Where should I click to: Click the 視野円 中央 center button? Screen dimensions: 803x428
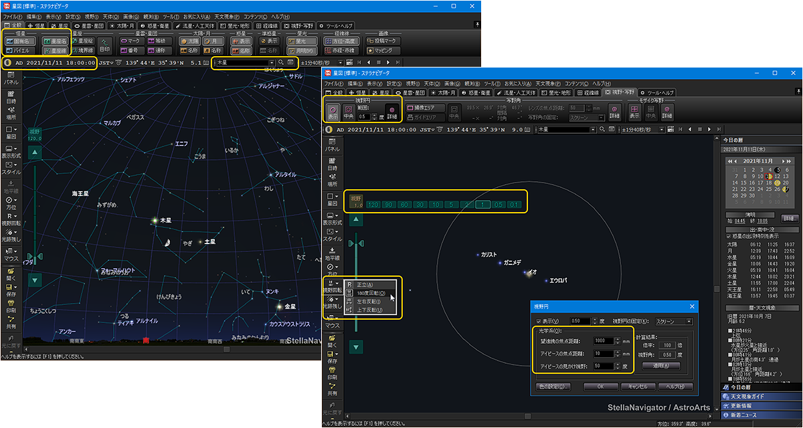[x=348, y=112]
